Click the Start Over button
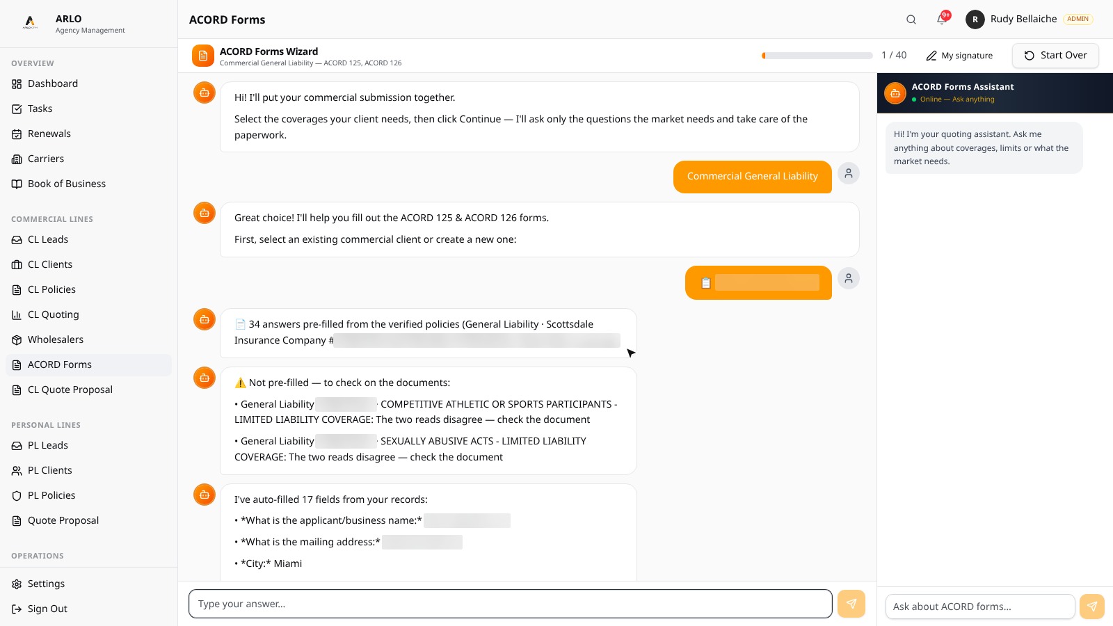The width and height of the screenshot is (1113, 626). 1055,56
